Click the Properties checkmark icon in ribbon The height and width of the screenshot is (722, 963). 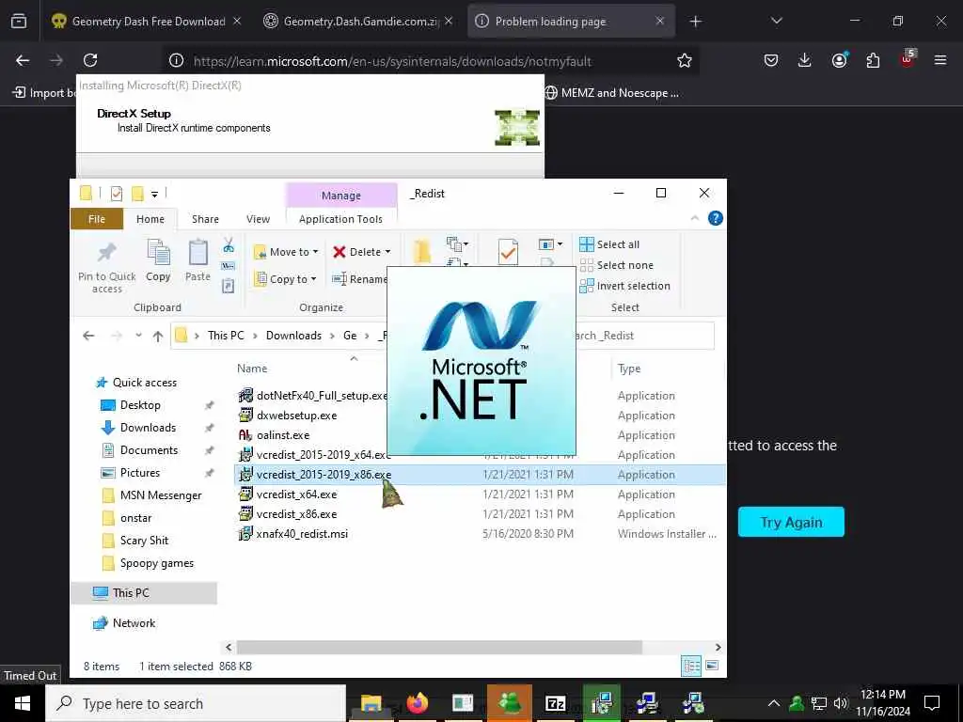(x=508, y=252)
